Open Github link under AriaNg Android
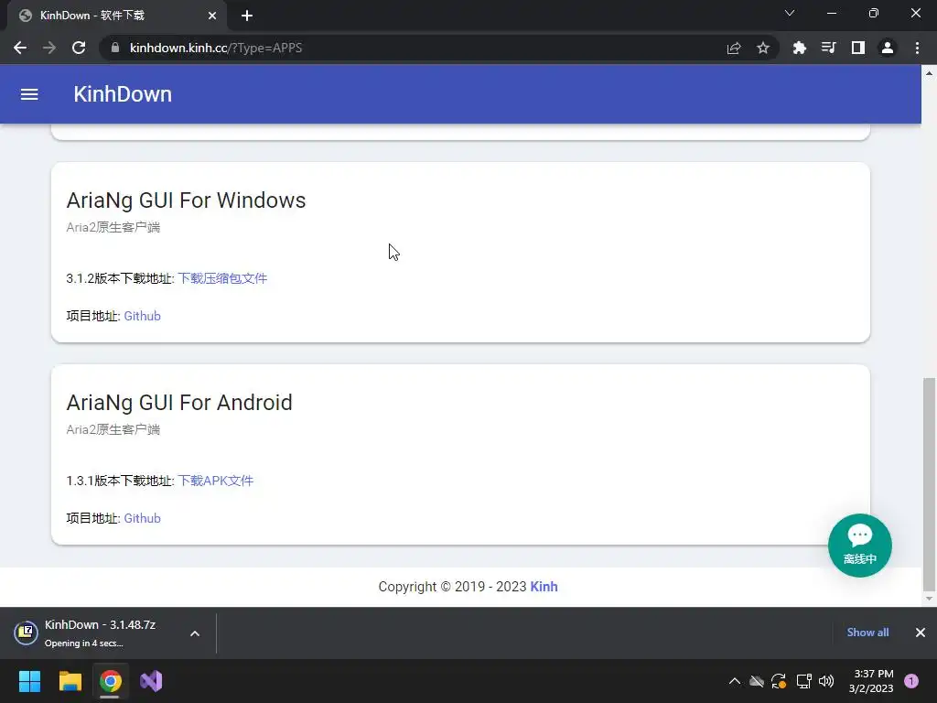This screenshot has height=703, width=937. [142, 518]
